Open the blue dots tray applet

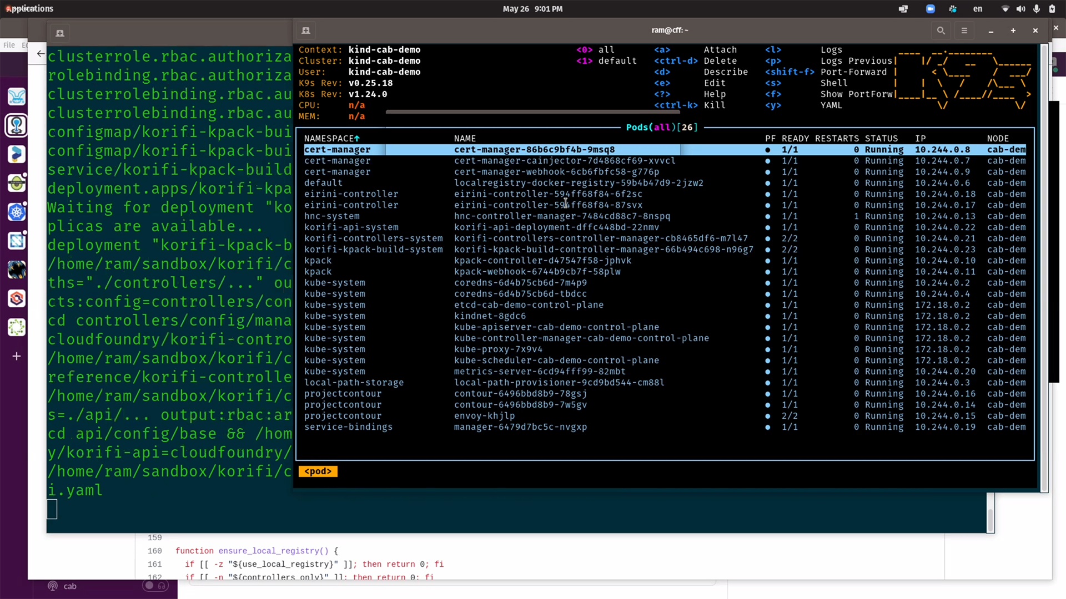click(x=953, y=9)
